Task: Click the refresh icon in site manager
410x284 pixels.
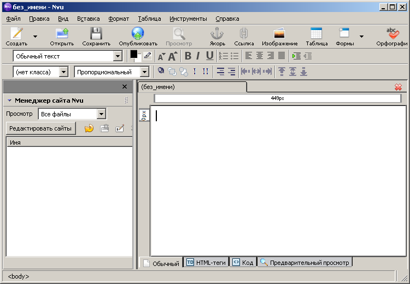Action: (x=89, y=128)
